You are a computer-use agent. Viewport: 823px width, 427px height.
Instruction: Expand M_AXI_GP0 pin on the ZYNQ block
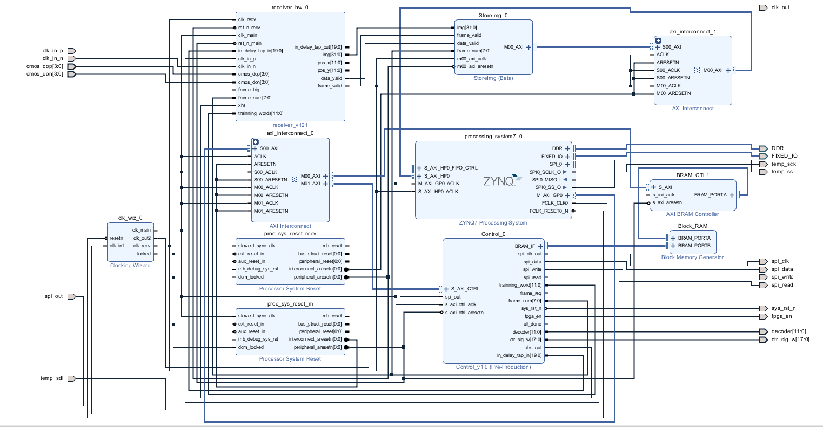point(567,195)
